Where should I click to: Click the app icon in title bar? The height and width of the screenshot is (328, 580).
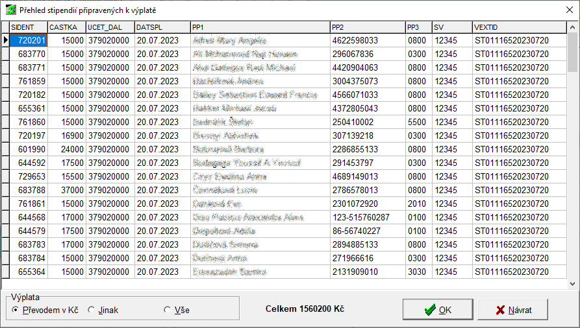[10, 10]
